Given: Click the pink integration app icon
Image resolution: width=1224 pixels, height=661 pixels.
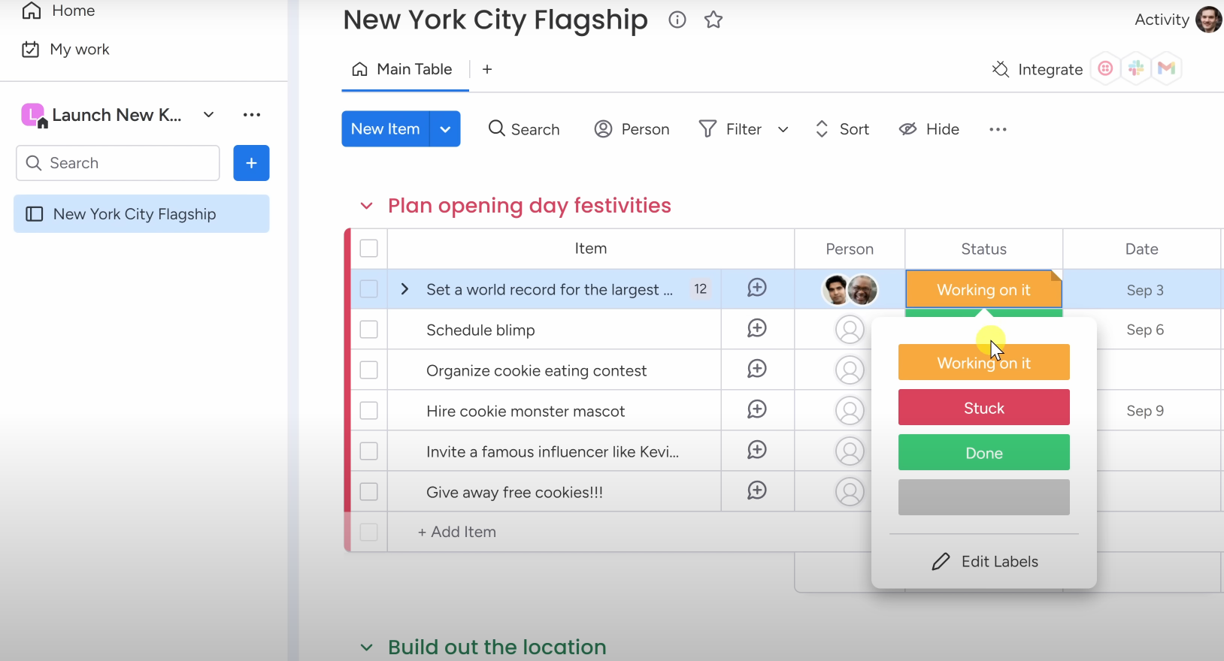Looking at the screenshot, I should (x=1105, y=68).
